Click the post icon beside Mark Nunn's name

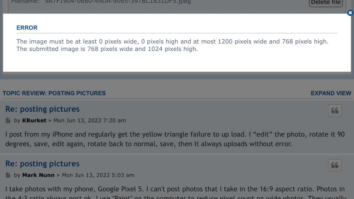click(8, 175)
